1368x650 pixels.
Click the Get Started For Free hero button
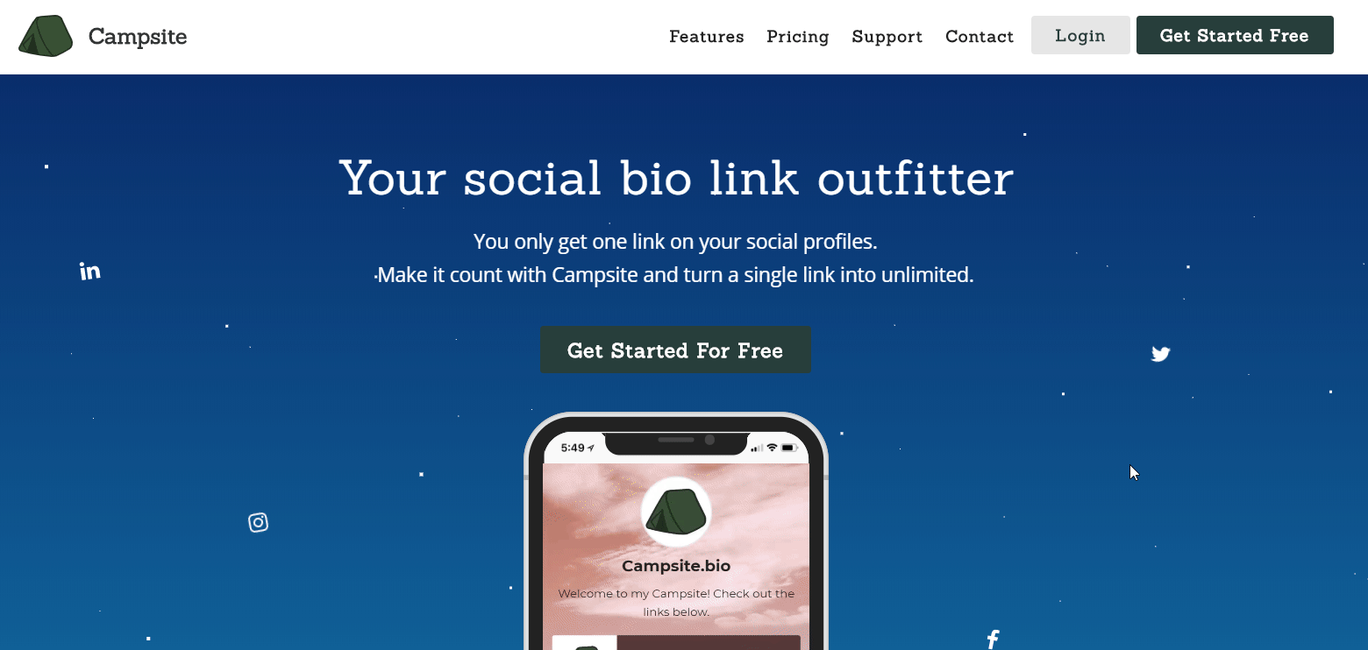[675, 350]
